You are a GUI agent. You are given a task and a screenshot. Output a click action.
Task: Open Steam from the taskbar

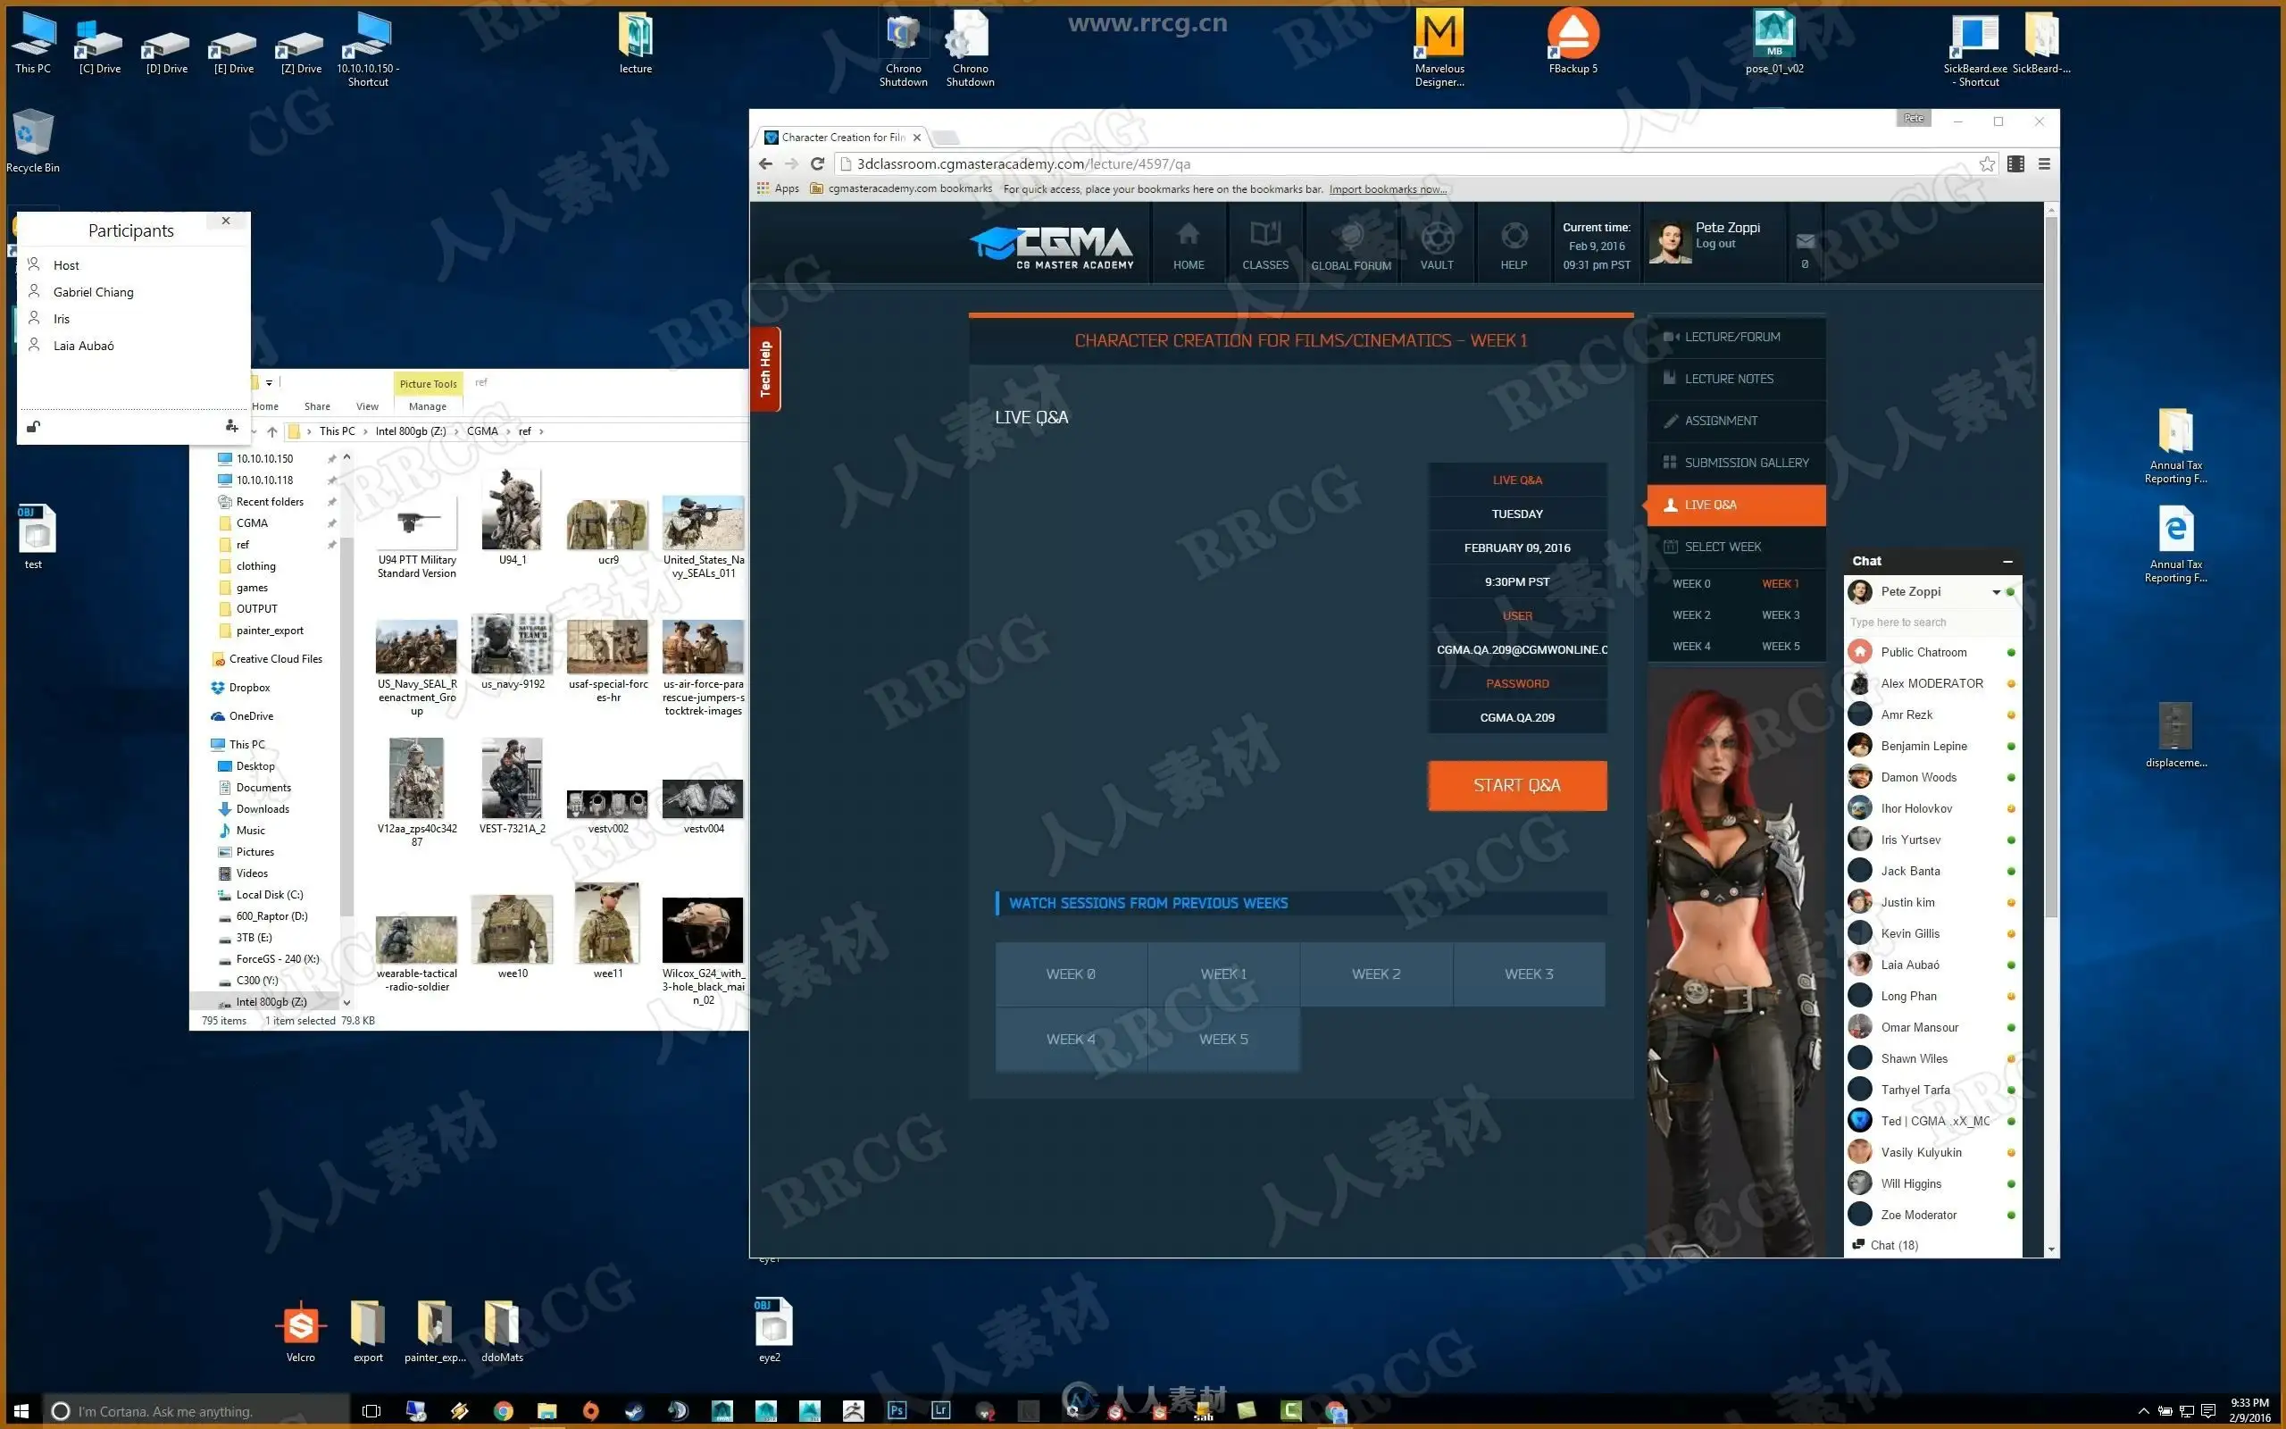(x=634, y=1411)
